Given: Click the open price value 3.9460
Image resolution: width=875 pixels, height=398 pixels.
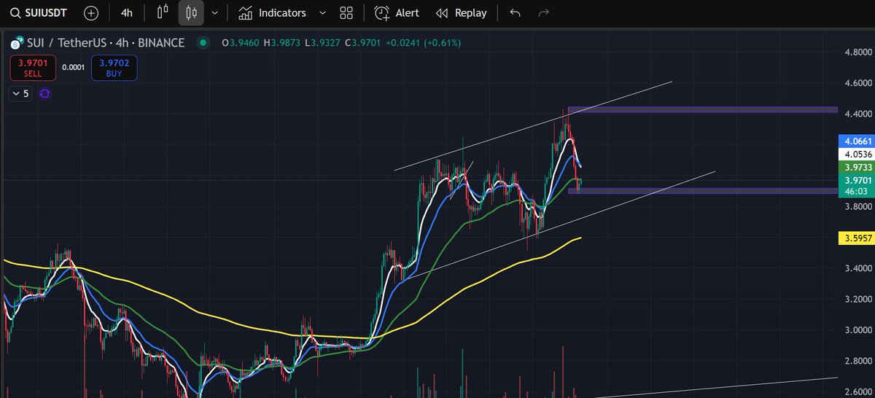Looking at the screenshot, I should pyautogui.click(x=246, y=43).
